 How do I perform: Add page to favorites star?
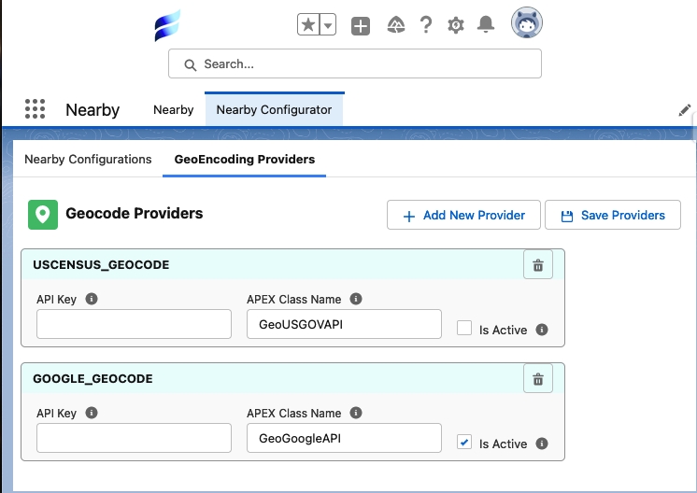[308, 25]
